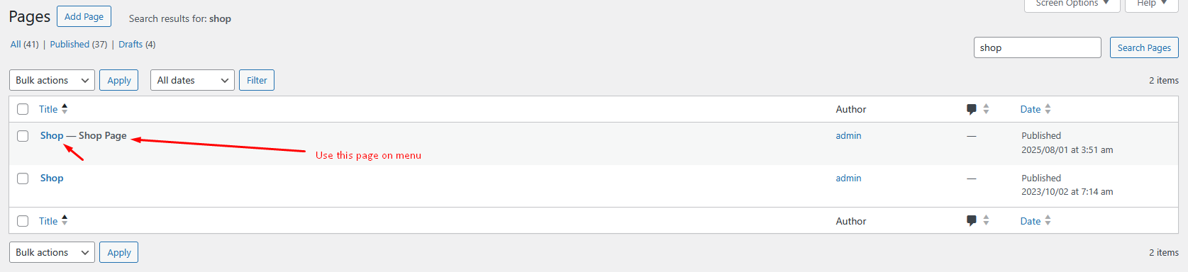Sort by Date using header sort arrows
Viewport: 1188px width, 272px height.
click(x=1048, y=109)
